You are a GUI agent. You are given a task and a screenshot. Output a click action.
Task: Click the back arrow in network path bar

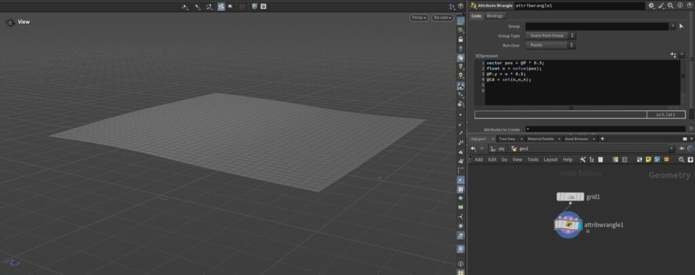pos(473,148)
